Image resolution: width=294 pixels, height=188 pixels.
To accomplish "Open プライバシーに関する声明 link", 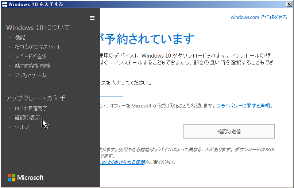I will pyautogui.click(x=243, y=106).
